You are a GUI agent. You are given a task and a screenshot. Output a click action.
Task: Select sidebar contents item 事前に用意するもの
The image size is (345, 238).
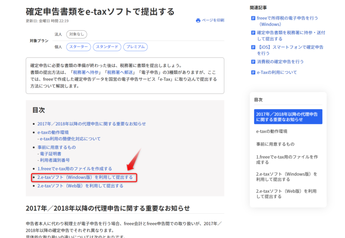(275, 144)
